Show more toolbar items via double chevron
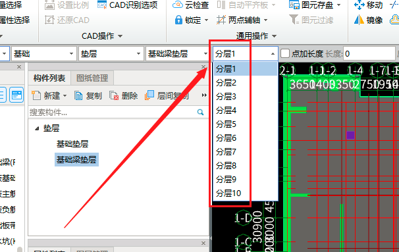This screenshot has width=399, height=252. 204,95
